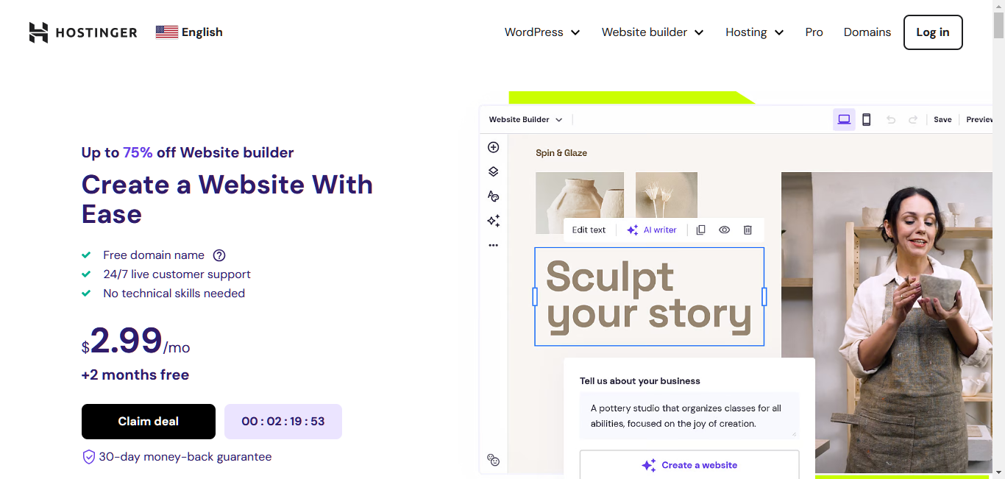Click 24/7 live customer support text
Image resolution: width=1005 pixels, height=479 pixels.
click(177, 274)
